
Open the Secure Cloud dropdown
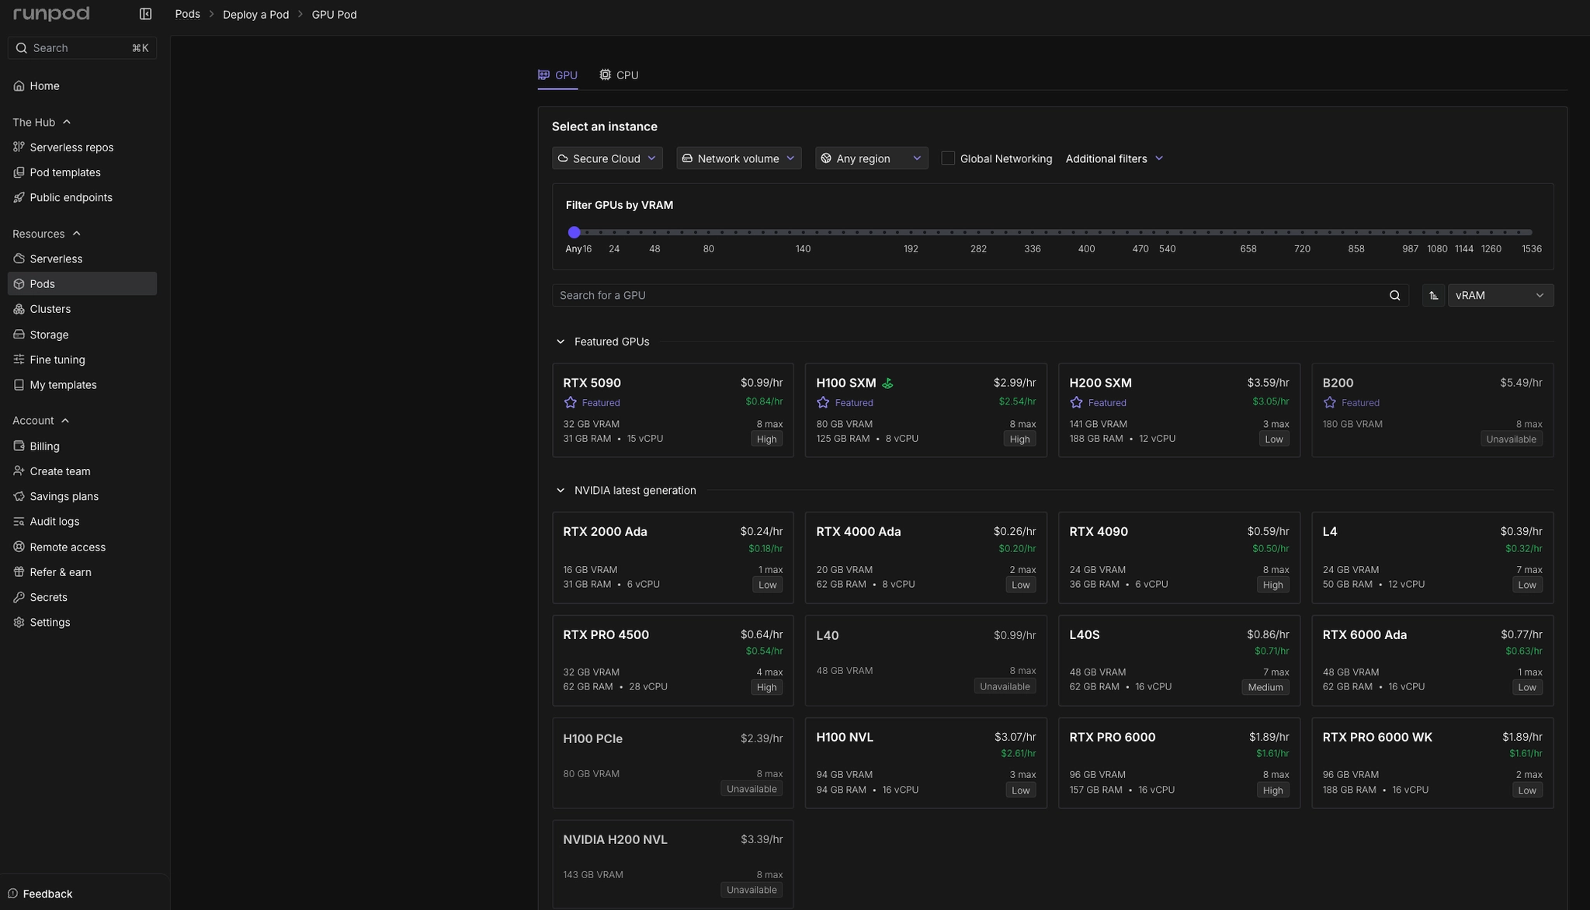click(x=607, y=158)
